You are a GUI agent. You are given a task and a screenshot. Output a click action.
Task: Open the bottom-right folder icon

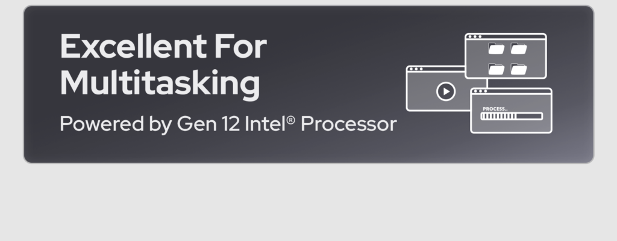pos(518,69)
